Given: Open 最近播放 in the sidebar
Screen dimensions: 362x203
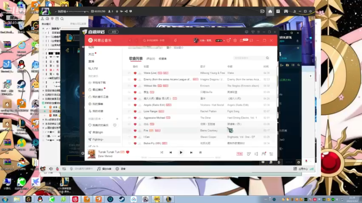Looking at the screenshot, I should 96,90.
